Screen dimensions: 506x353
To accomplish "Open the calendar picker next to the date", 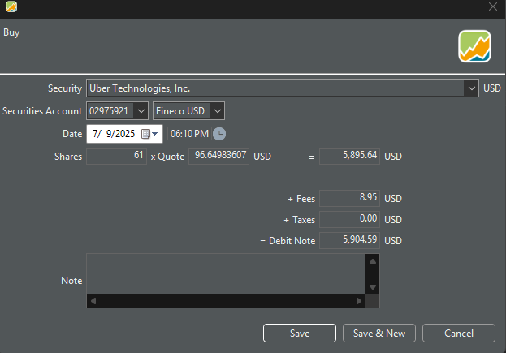I will (149, 134).
